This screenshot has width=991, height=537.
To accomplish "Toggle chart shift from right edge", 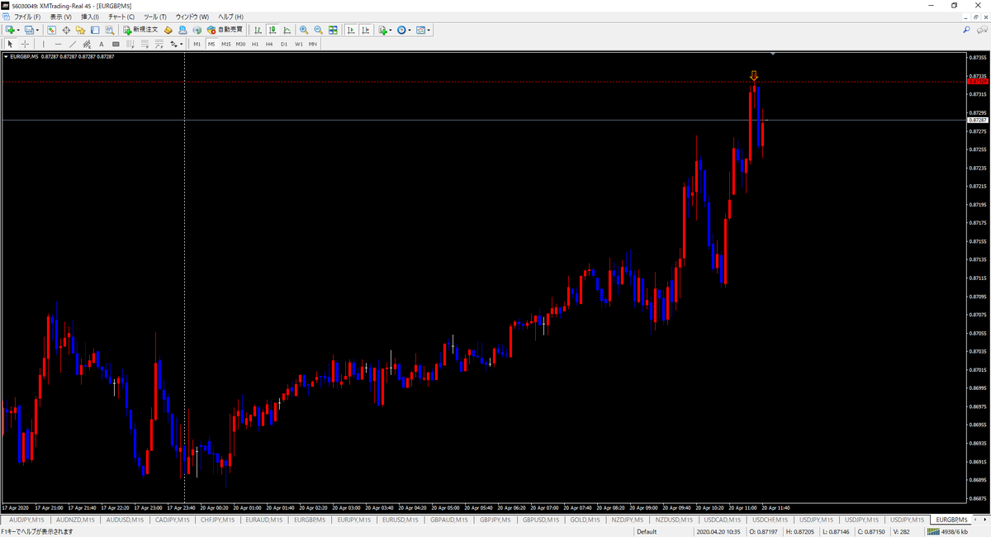I will 366,30.
